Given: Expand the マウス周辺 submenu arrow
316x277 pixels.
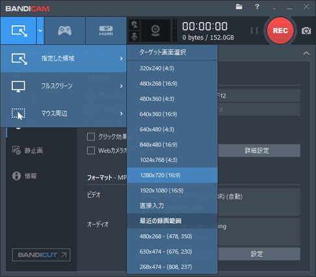Looking at the screenshot, I should coord(122,114).
